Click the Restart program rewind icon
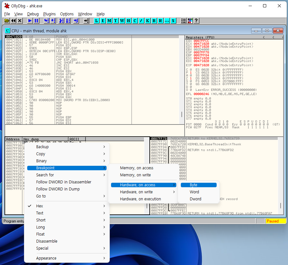This screenshot has height=265, width=288. 13,21
